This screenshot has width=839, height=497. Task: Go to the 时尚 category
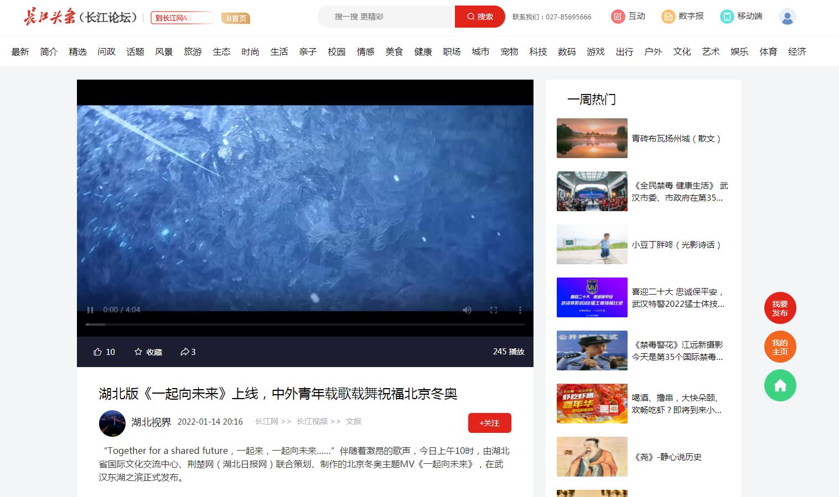[250, 51]
